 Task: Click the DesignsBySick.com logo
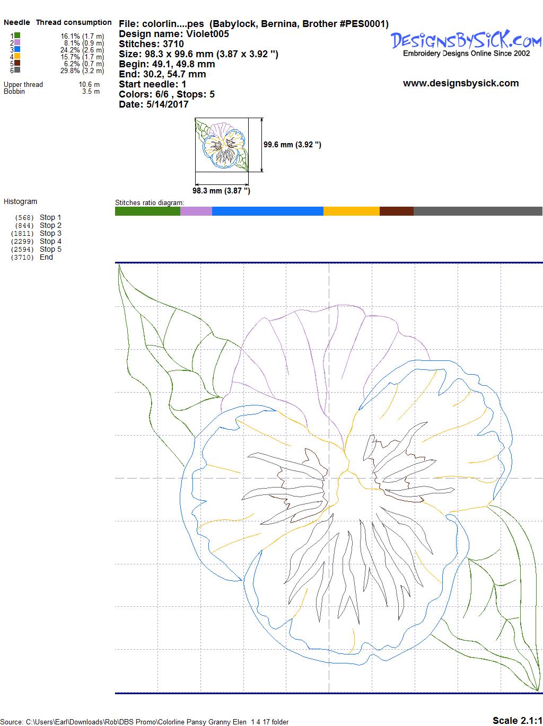[466, 41]
